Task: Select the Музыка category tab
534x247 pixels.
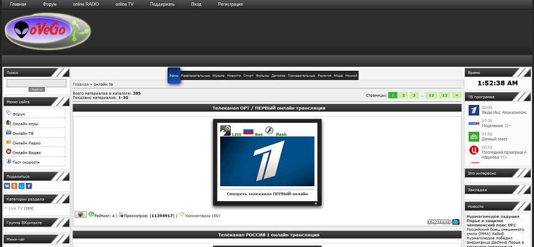Action: tap(218, 76)
